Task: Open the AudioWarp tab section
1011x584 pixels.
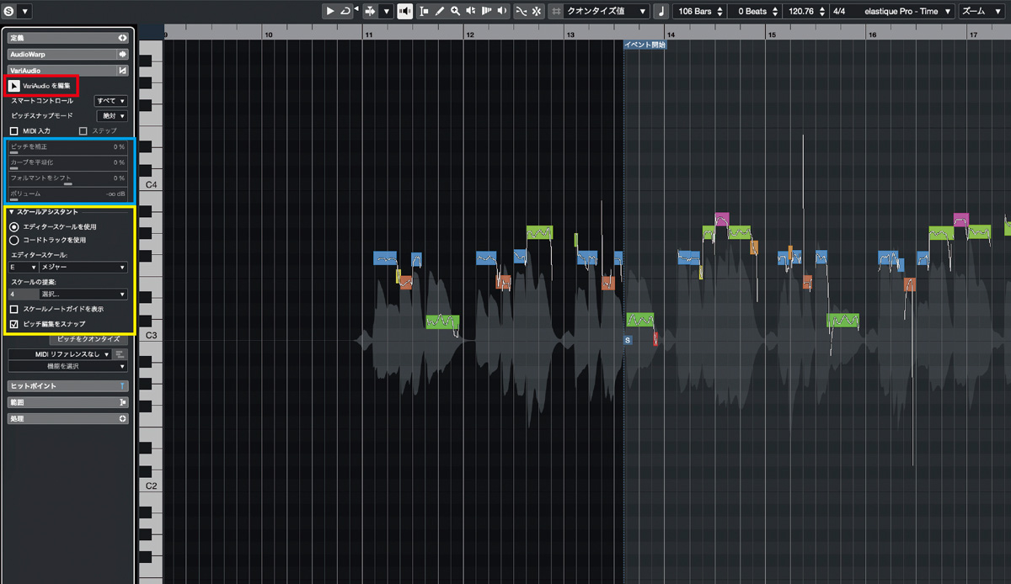Action: [67, 54]
